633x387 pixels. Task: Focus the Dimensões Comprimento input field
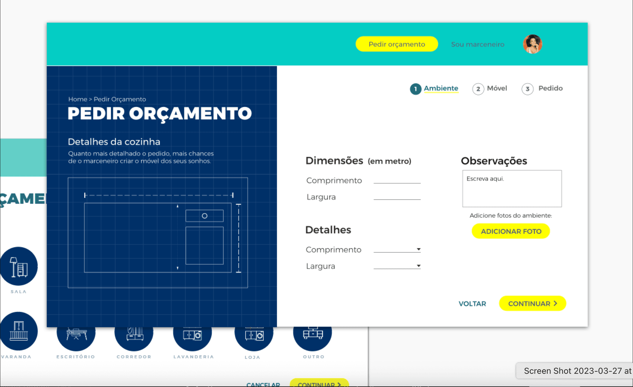397,180
